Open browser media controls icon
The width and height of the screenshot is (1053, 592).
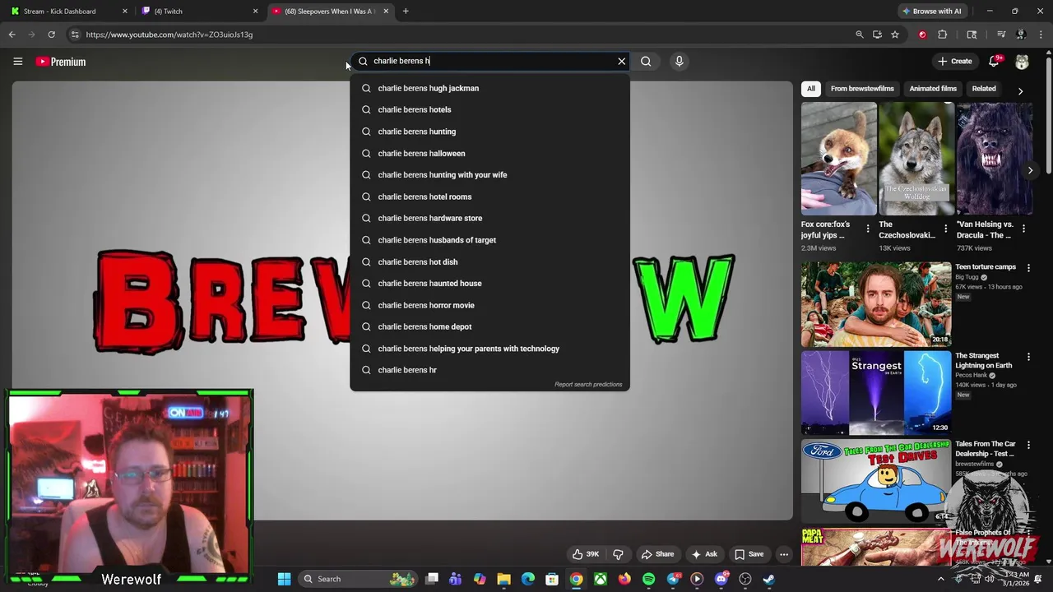coord(1001,35)
